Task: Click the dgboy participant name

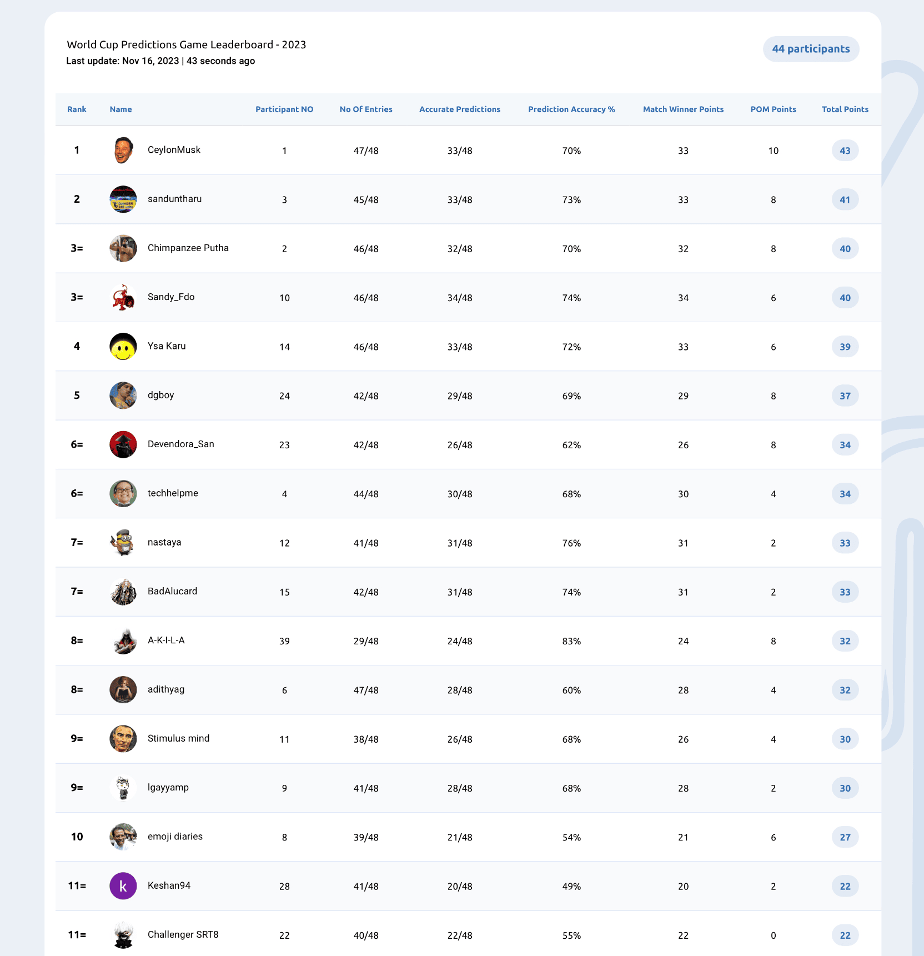Action: (x=161, y=395)
